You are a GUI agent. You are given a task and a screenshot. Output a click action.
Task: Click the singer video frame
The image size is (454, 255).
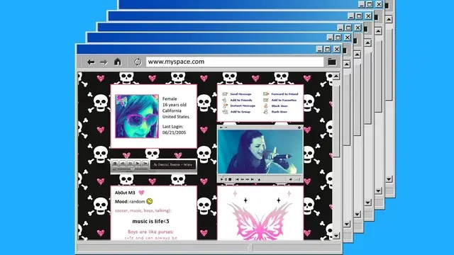[x=260, y=152]
